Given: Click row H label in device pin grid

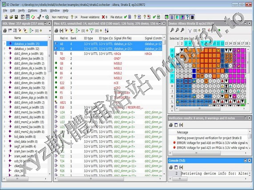Looking at the screenshot, I should point(172,86).
